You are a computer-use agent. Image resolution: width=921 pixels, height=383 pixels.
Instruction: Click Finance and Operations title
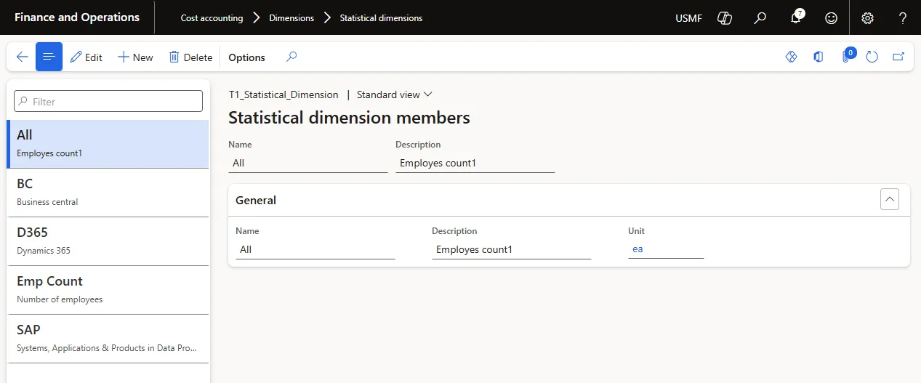tap(77, 17)
